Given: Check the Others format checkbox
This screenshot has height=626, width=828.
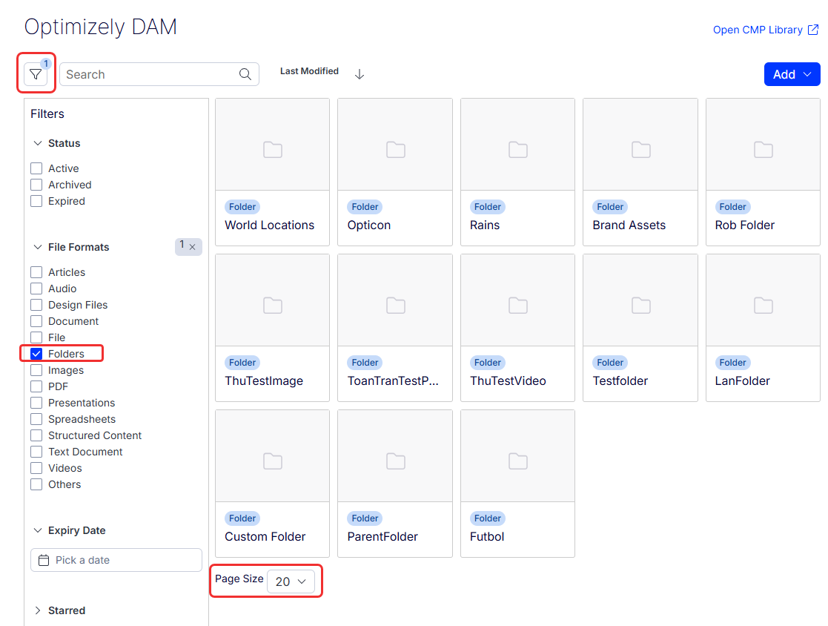Looking at the screenshot, I should [x=36, y=484].
